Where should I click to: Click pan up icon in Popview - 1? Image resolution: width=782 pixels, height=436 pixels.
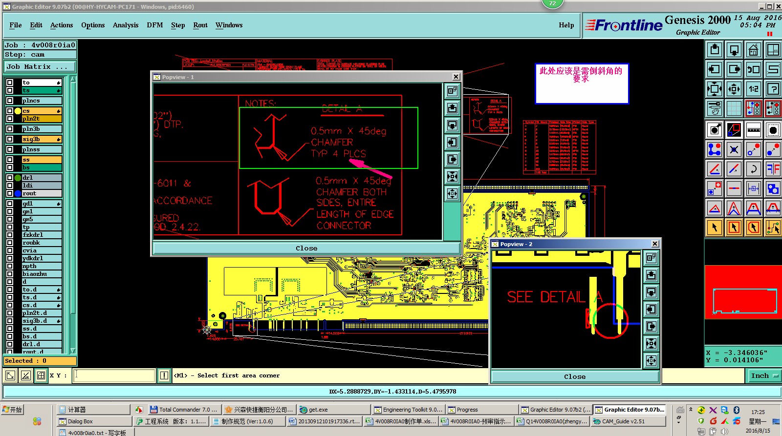point(453,108)
